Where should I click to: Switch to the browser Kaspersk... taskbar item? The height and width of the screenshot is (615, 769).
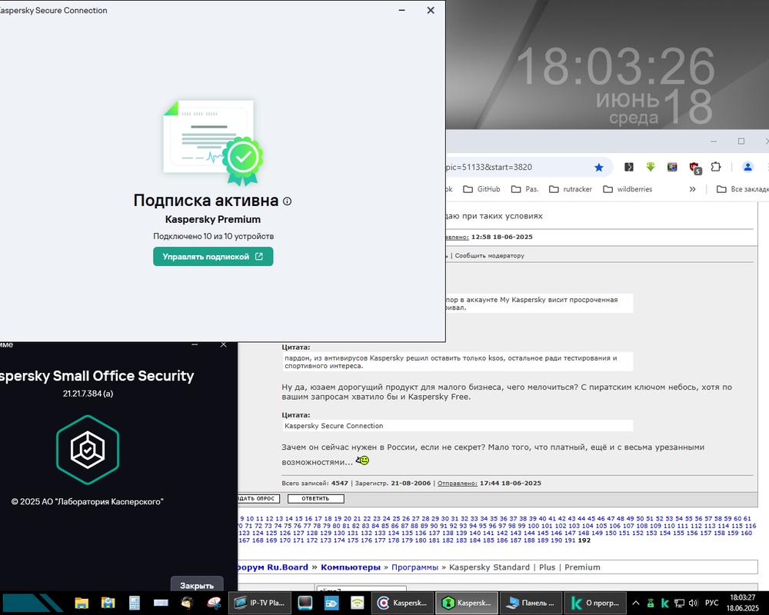pos(403,603)
